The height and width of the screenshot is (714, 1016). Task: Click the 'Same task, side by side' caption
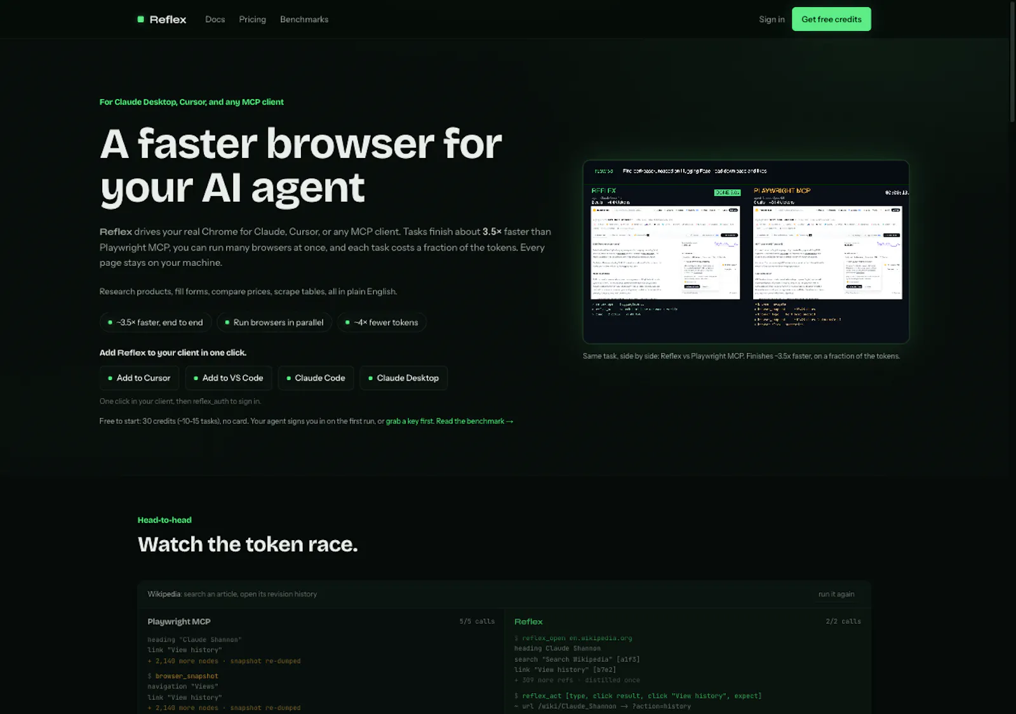[x=741, y=357]
